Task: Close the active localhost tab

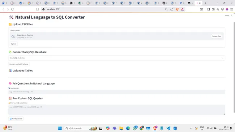Action: click(200, 3)
